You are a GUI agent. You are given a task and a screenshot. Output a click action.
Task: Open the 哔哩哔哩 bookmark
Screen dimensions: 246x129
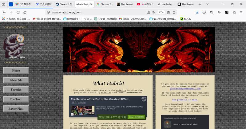pos(77,19)
